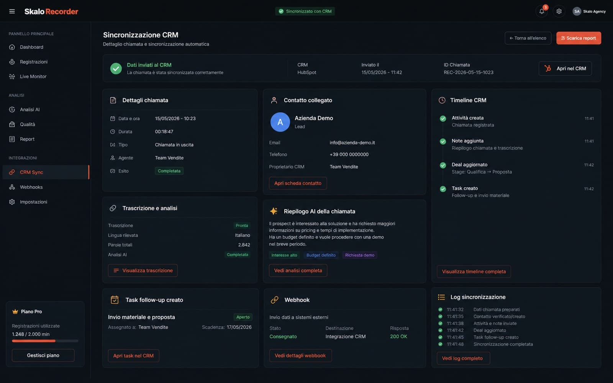Click the Budget definito tag
This screenshot has width=613, height=383.
pos(321,255)
